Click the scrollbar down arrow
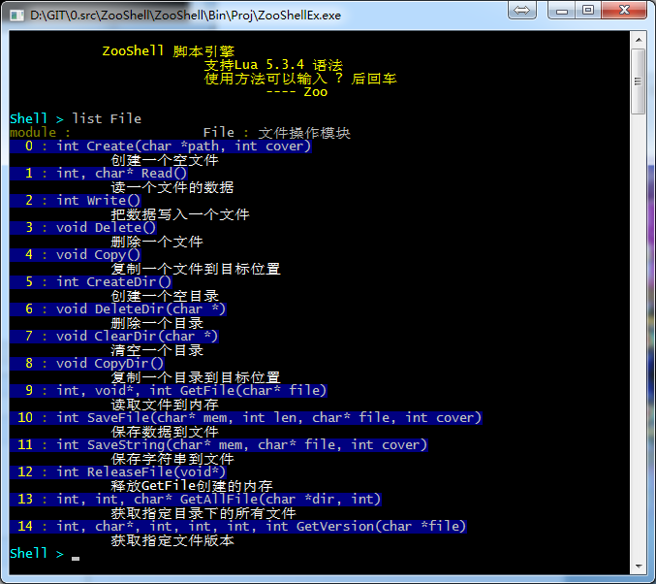The image size is (656, 584). pyautogui.click(x=639, y=567)
